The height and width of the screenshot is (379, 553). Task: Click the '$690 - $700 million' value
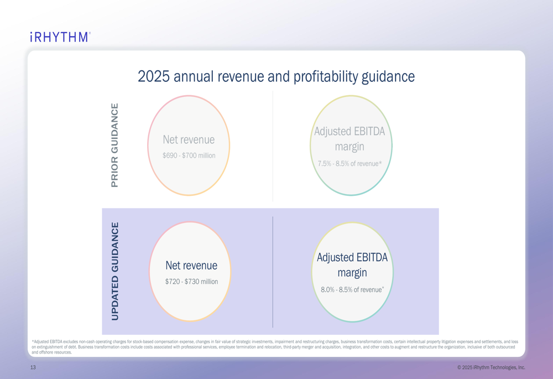[x=189, y=155]
